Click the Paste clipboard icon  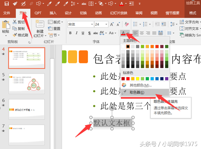pos(6,24)
